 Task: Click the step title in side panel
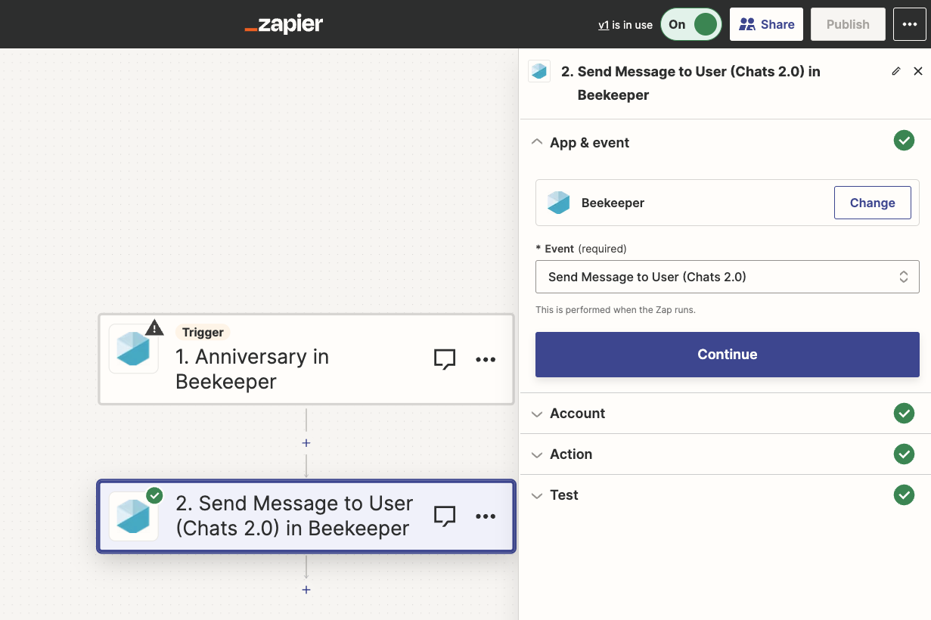690,83
